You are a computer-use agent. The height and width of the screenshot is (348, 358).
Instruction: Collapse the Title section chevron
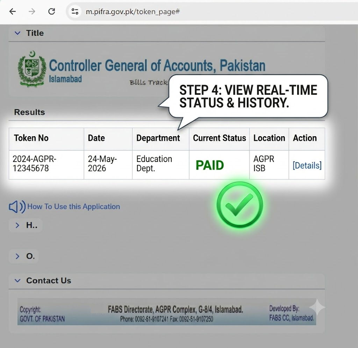17,33
